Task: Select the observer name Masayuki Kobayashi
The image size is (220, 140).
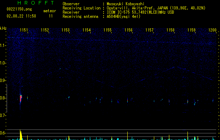Action: coord(126,4)
